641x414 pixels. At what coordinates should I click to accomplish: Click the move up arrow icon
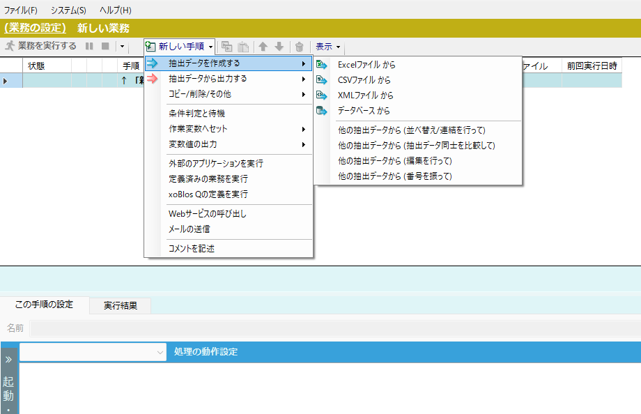[x=263, y=47]
